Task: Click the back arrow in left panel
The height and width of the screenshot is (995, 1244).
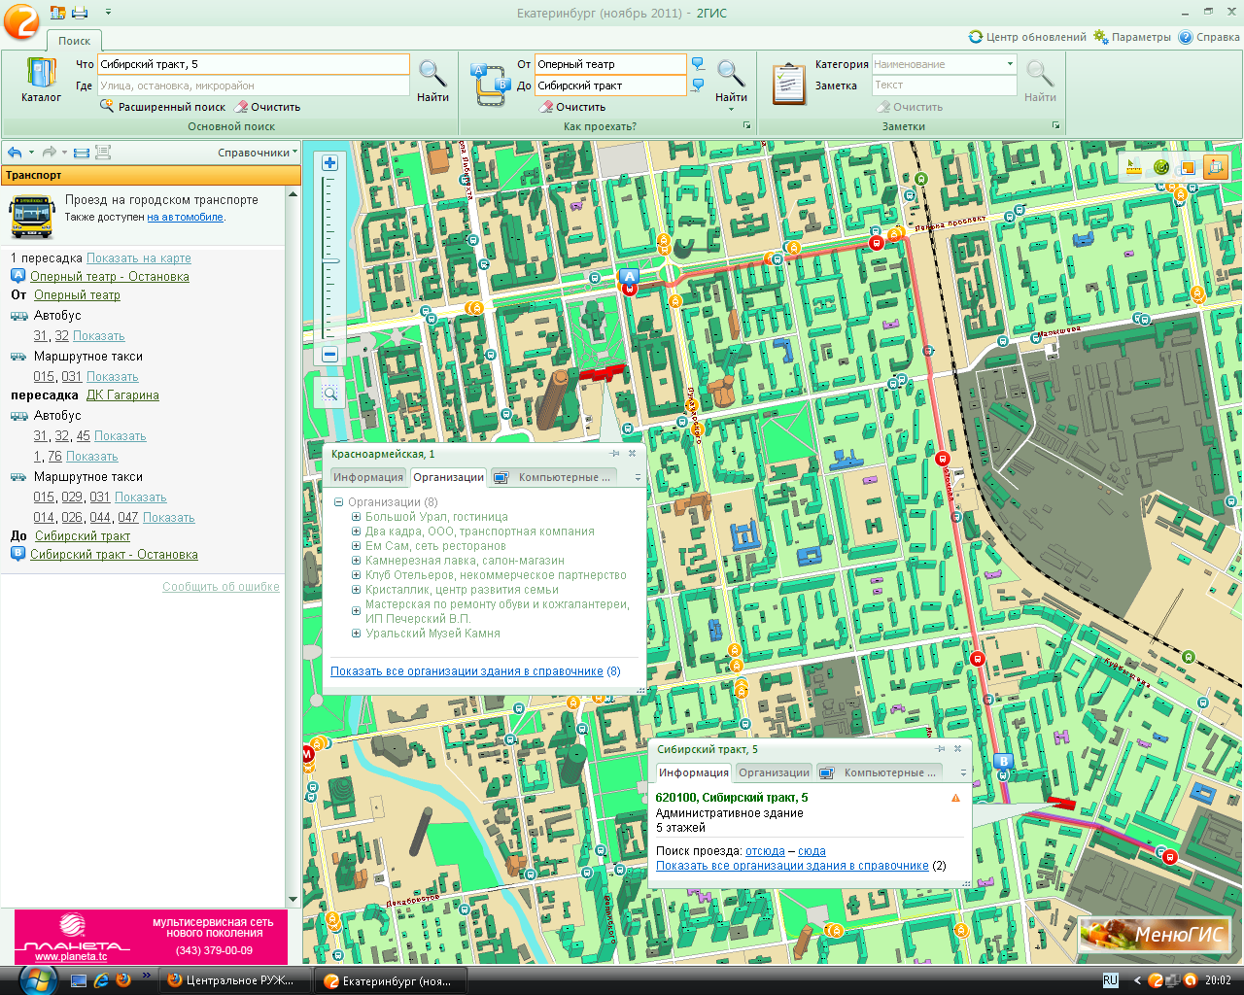Action: click(x=15, y=153)
